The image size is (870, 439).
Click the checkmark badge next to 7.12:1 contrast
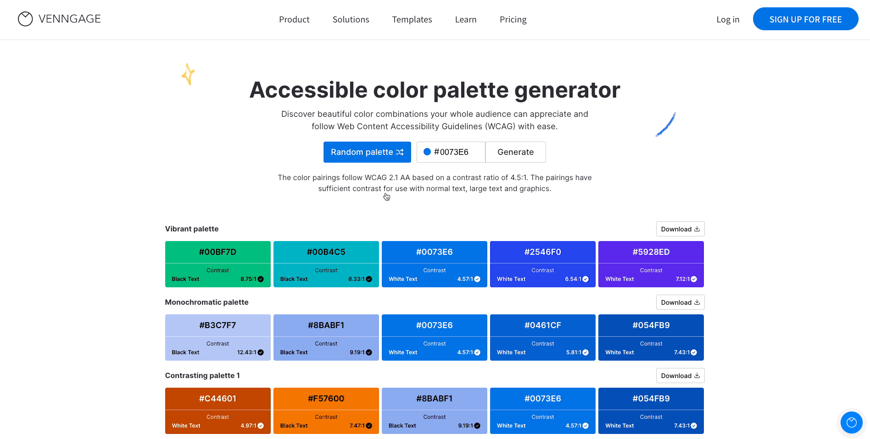pos(693,279)
